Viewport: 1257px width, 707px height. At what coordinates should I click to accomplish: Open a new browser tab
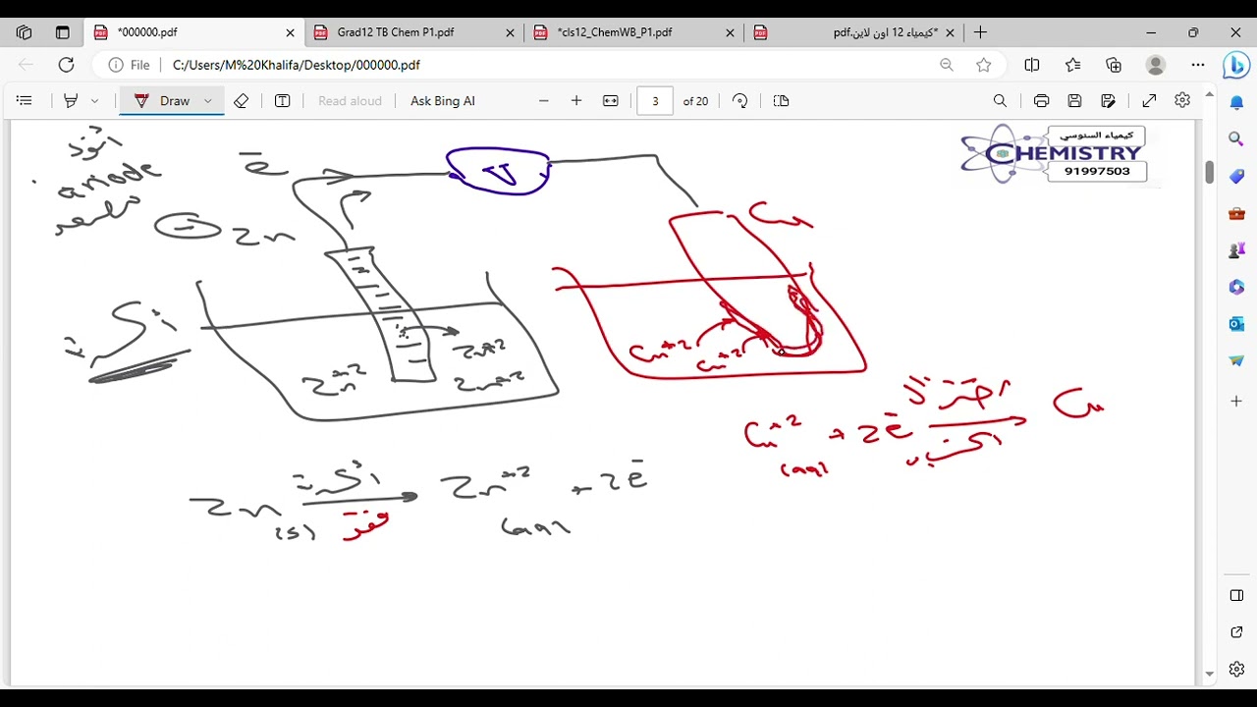(x=980, y=32)
